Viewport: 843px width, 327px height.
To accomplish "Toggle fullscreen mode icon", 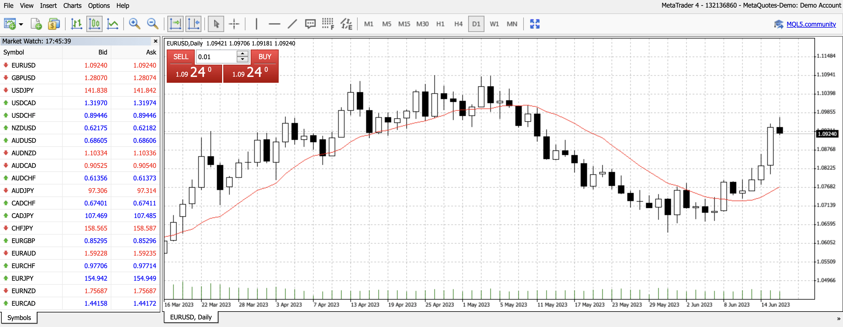I will [x=535, y=24].
